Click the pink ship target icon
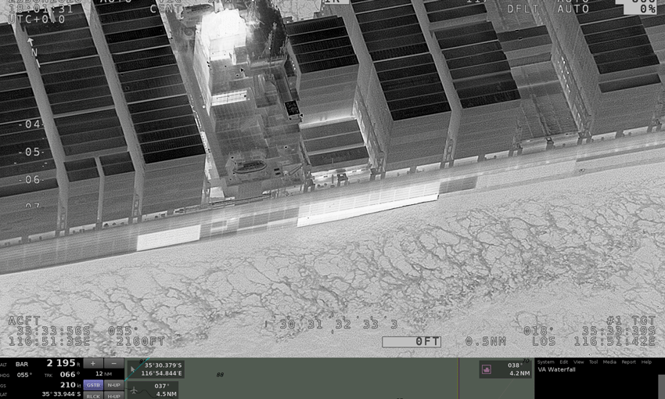The width and height of the screenshot is (665, 399). (x=486, y=368)
